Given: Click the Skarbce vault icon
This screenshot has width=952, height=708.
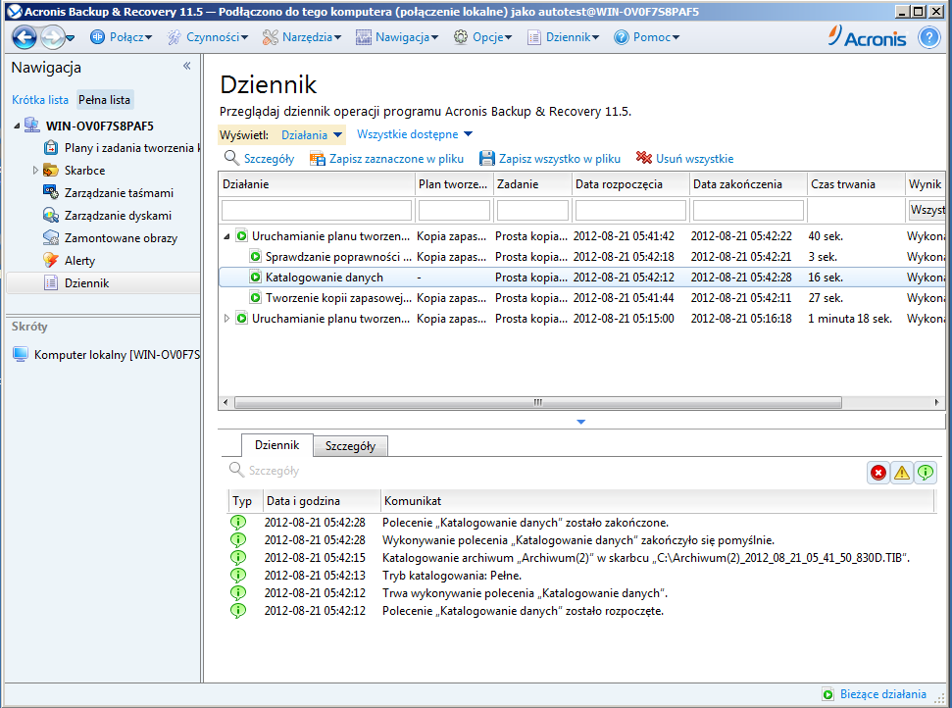Looking at the screenshot, I should [51, 171].
